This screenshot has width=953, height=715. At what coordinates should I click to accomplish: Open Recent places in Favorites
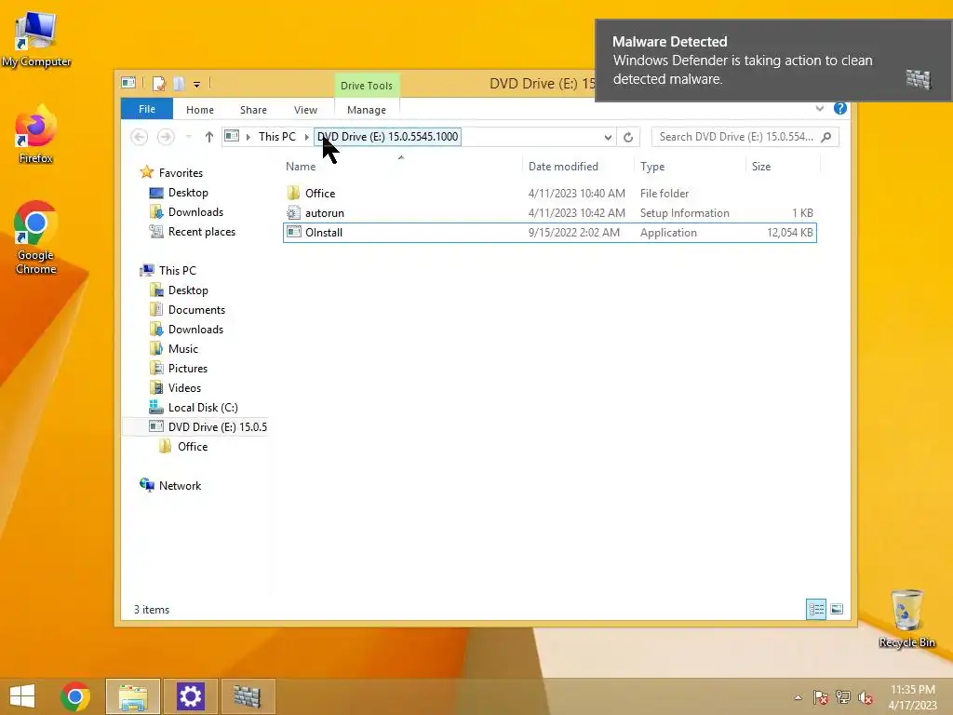pyautogui.click(x=202, y=232)
